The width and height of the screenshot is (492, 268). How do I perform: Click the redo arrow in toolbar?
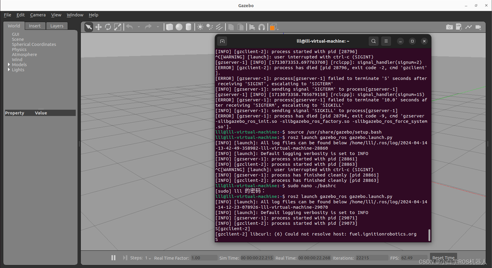tap(148, 27)
